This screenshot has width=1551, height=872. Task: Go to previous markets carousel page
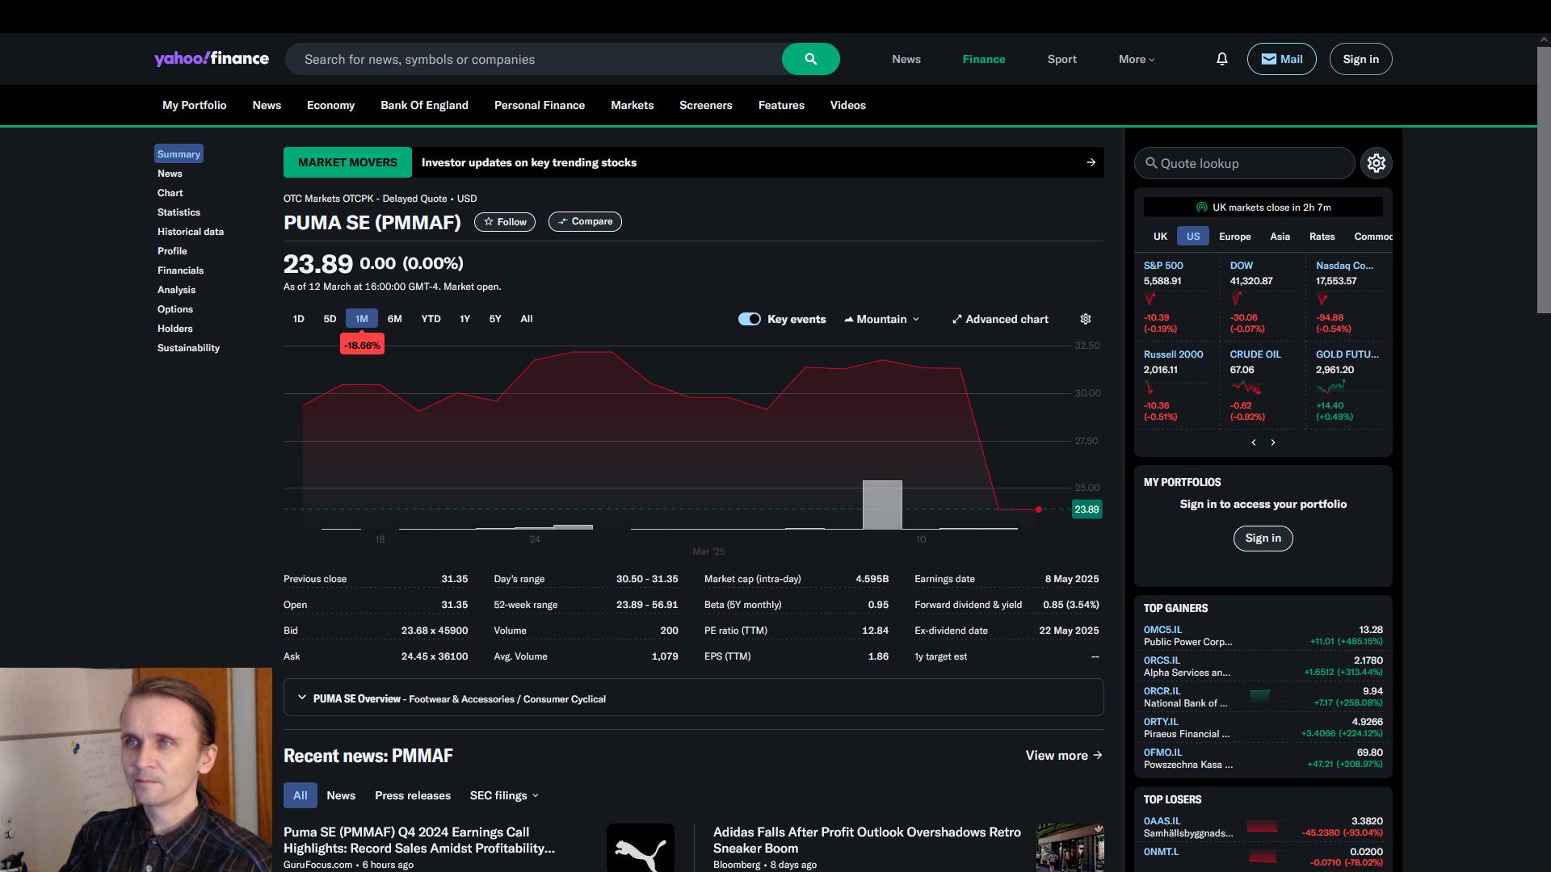tap(1254, 442)
